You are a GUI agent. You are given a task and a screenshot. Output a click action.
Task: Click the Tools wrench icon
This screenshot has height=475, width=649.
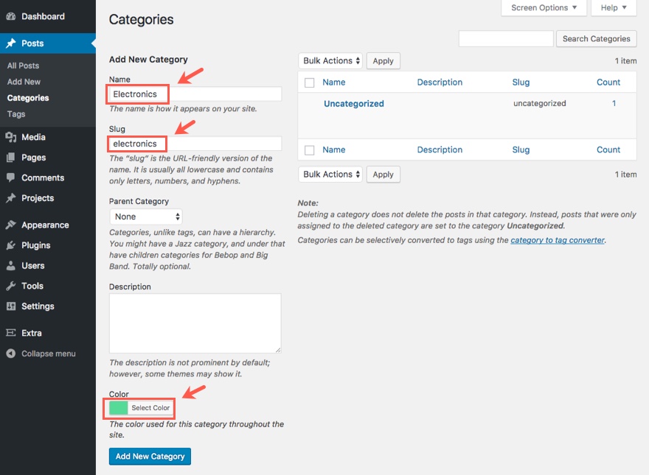coord(11,286)
